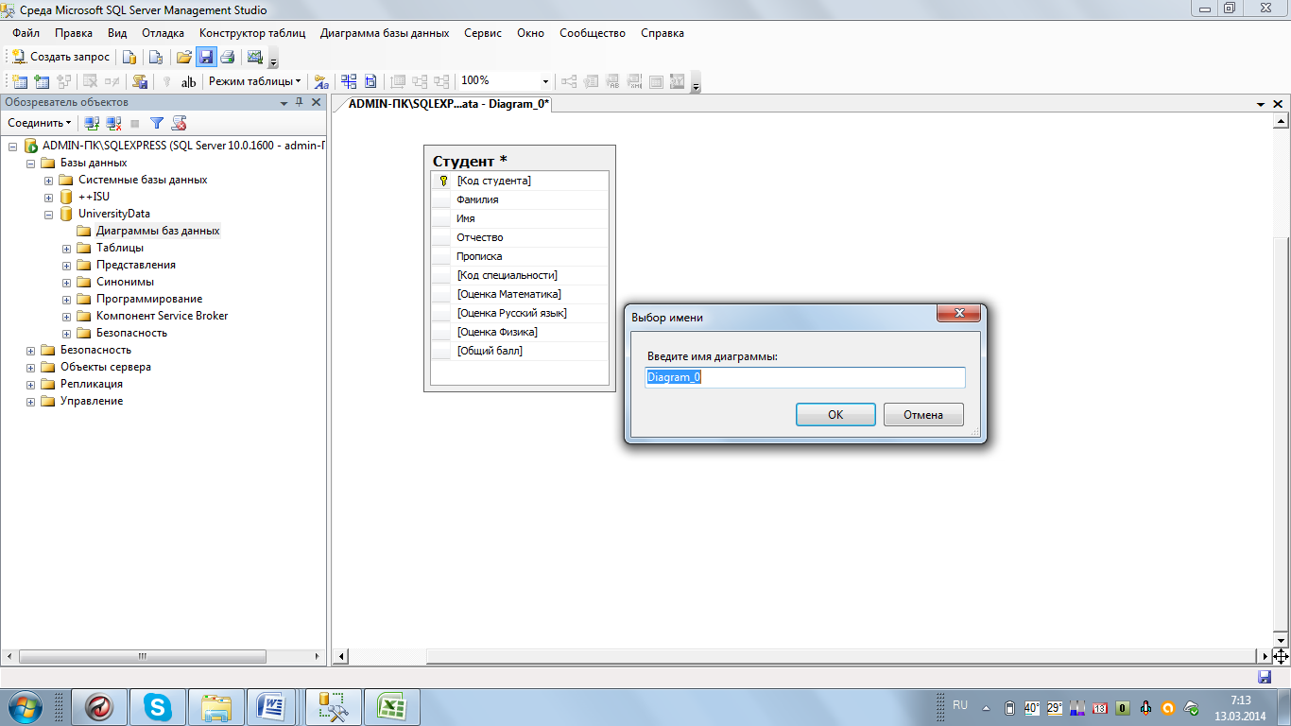Image resolution: width=1291 pixels, height=726 pixels.
Task: Collapse the UniversityData database node
Action: point(49,214)
